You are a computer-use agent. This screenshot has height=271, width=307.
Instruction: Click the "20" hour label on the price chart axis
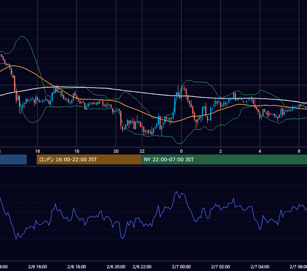(x=116, y=151)
